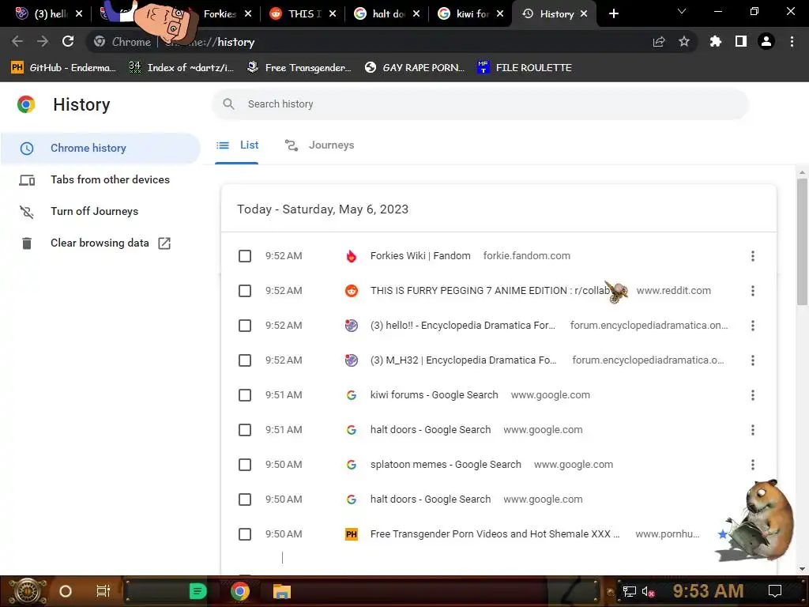Open File Explorer from the taskbar
The width and height of the screenshot is (809, 607).
[x=282, y=591]
